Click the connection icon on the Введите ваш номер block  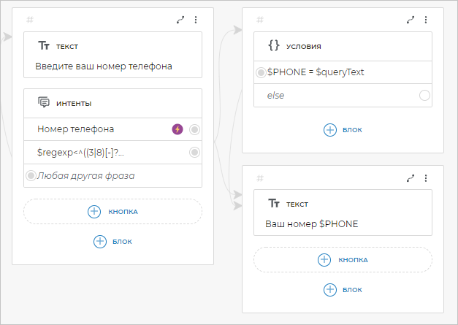point(180,20)
